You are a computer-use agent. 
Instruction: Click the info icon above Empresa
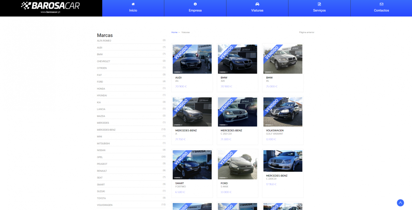195,4
